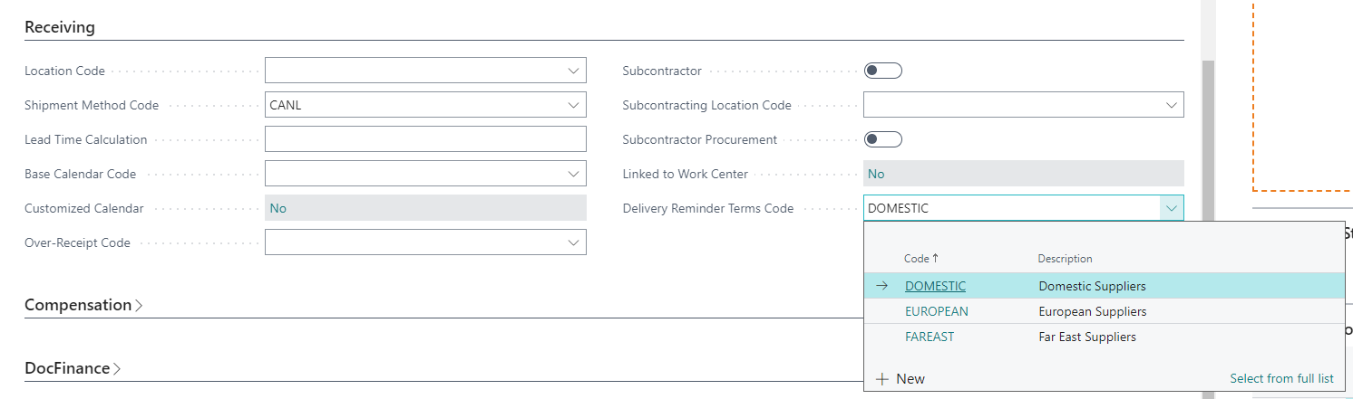Click Select from full list link

click(x=1281, y=378)
